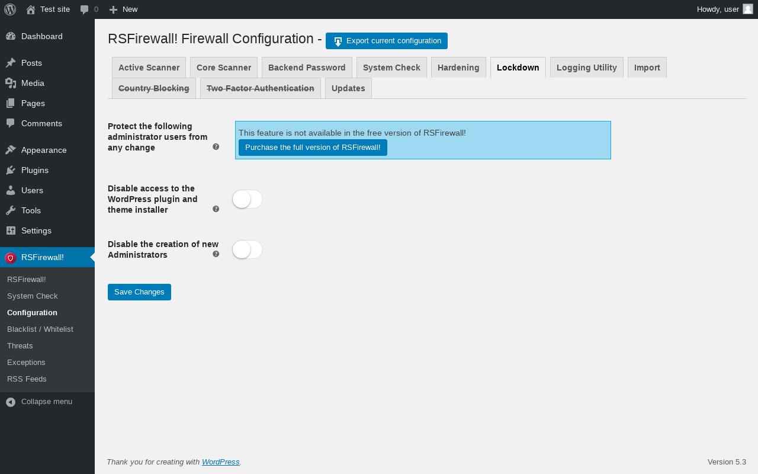This screenshot has width=758, height=474.
Task: Open the Logging Utility tab
Action: [x=587, y=68]
